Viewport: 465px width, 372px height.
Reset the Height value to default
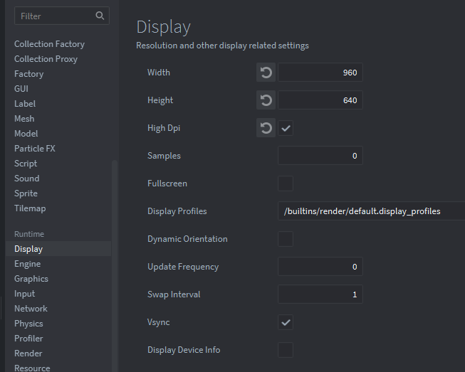tap(266, 100)
